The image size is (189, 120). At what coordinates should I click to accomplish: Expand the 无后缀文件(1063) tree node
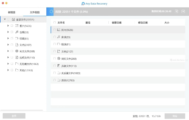[8, 64]
